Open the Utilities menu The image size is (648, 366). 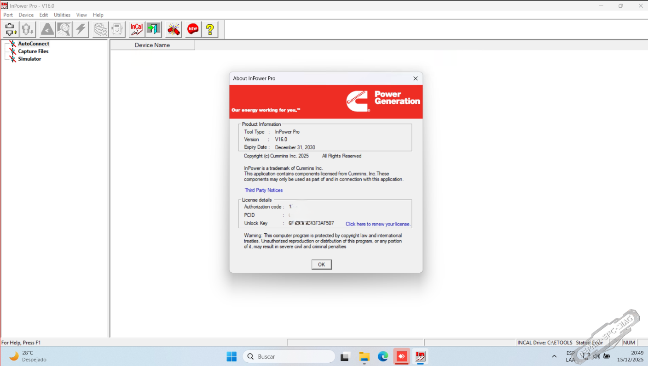tap(62, 15)
